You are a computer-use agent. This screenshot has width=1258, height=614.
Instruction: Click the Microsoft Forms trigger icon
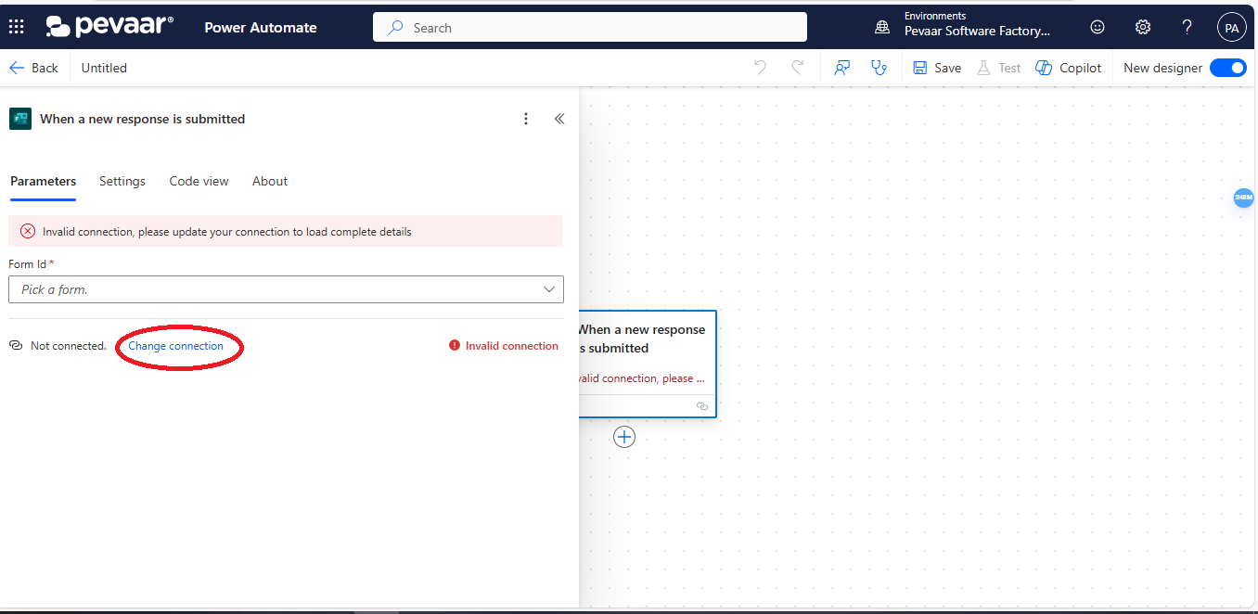pos(20,119)
